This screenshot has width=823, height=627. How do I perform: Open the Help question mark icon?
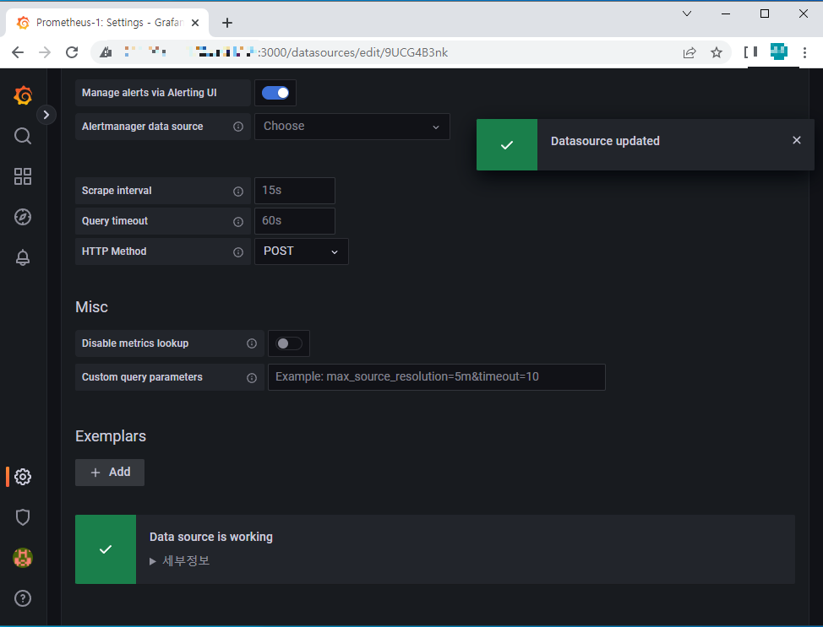point(23,598)
